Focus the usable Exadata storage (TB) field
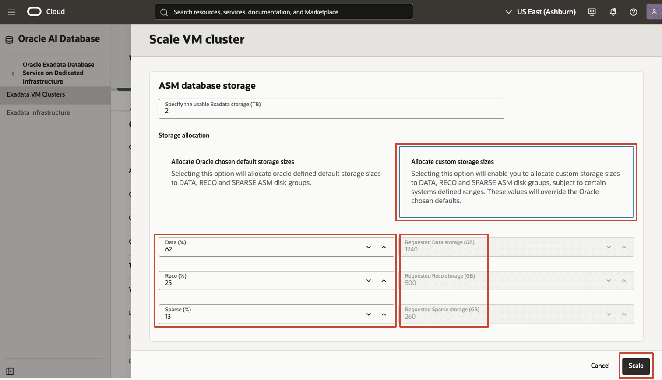This screenshot has height=380, width=662. click(331, 108)
